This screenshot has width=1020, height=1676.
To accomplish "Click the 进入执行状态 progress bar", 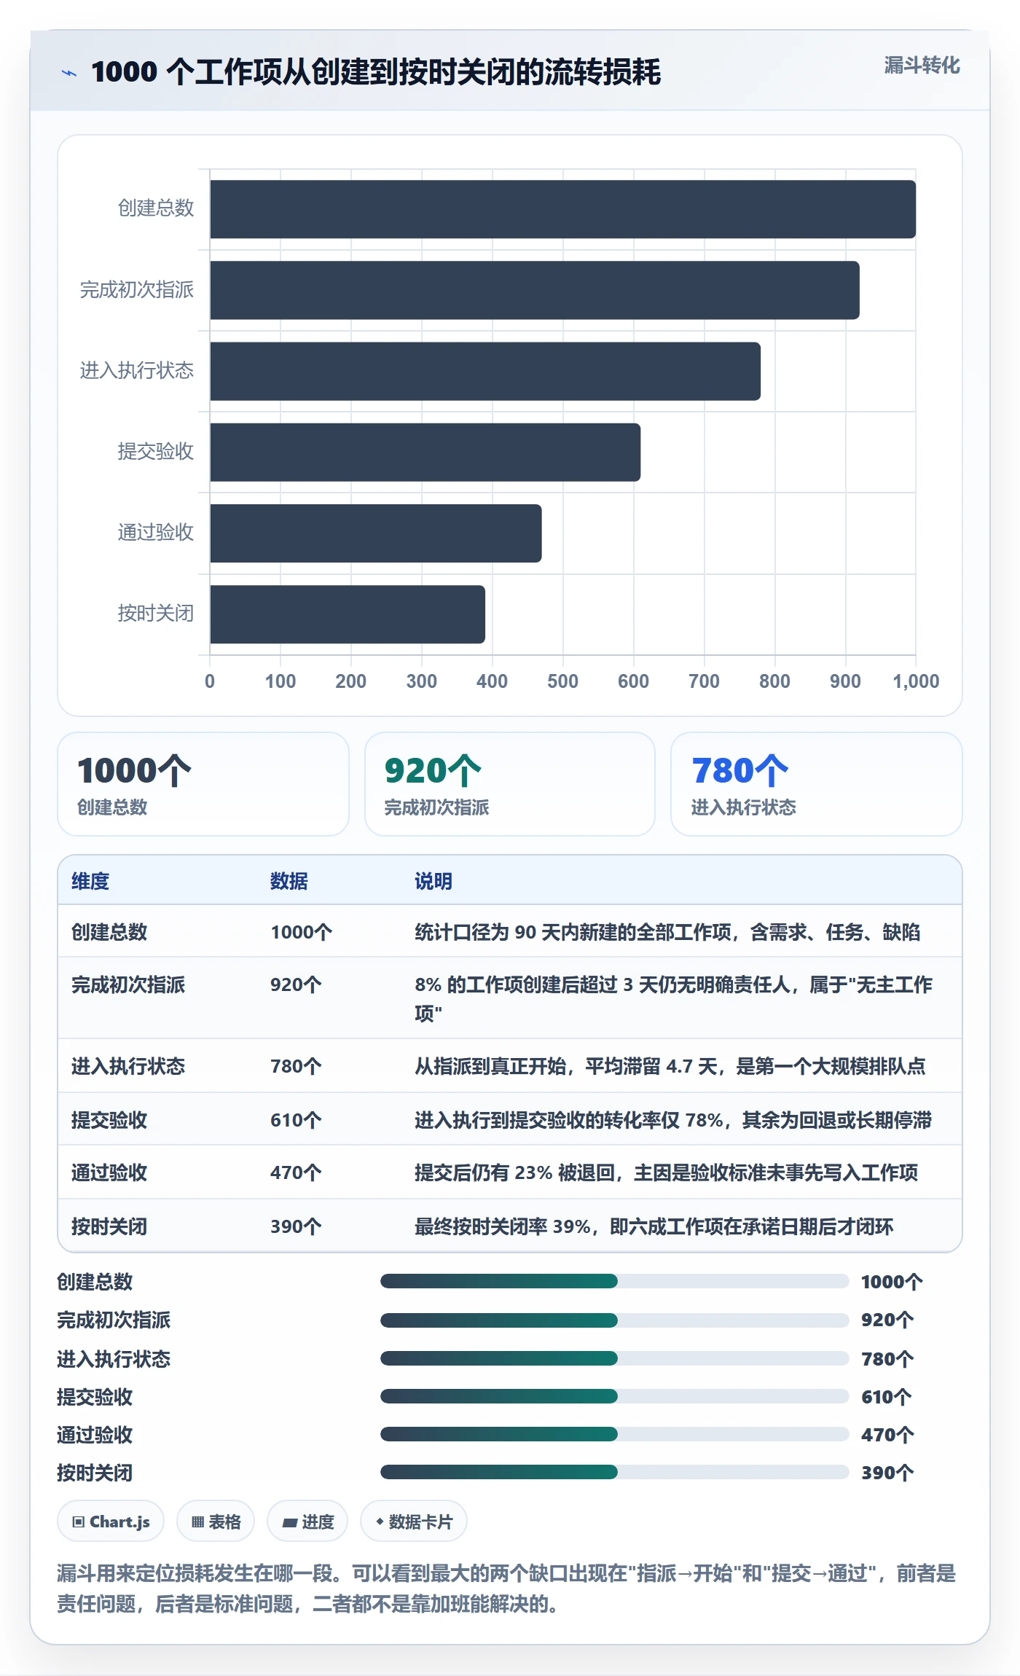I will click(614, 1358).
